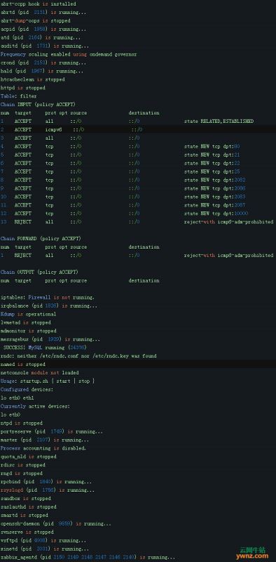Select the 'abrtd' running status line
The width and height of the screenshot is (276, 562).
43,13
